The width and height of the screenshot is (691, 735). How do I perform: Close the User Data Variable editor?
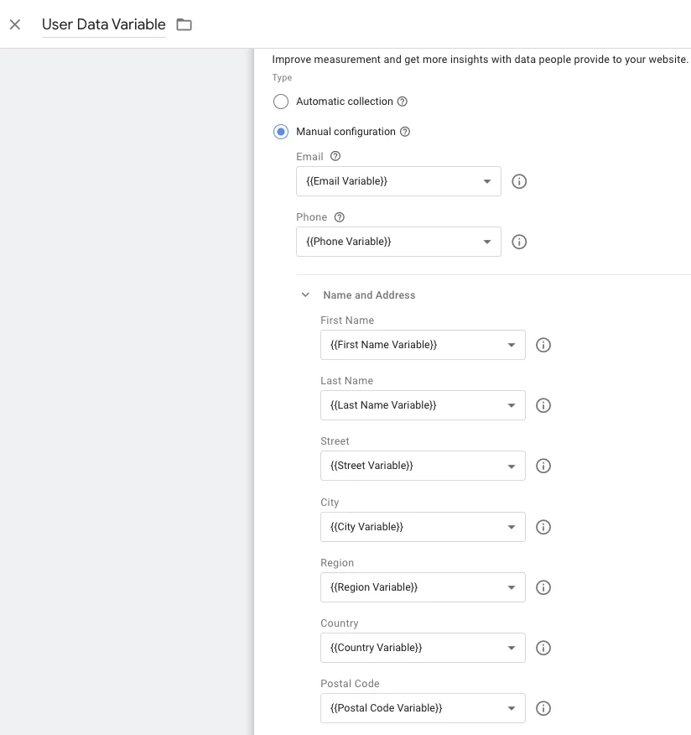[14, 24]
